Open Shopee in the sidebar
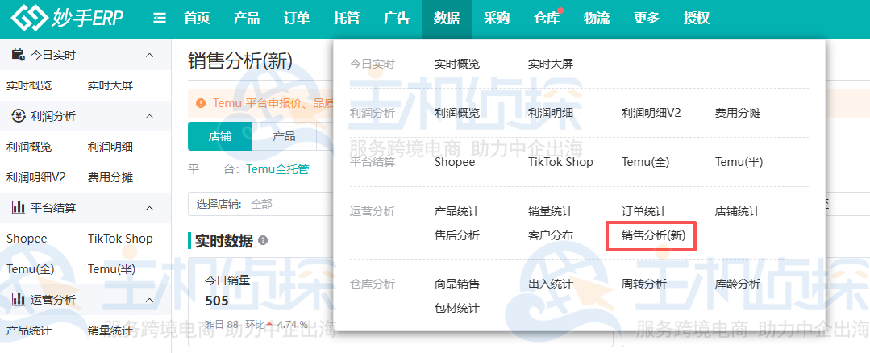The height and width of the screenshot is (353, 870). coord(27,239)
